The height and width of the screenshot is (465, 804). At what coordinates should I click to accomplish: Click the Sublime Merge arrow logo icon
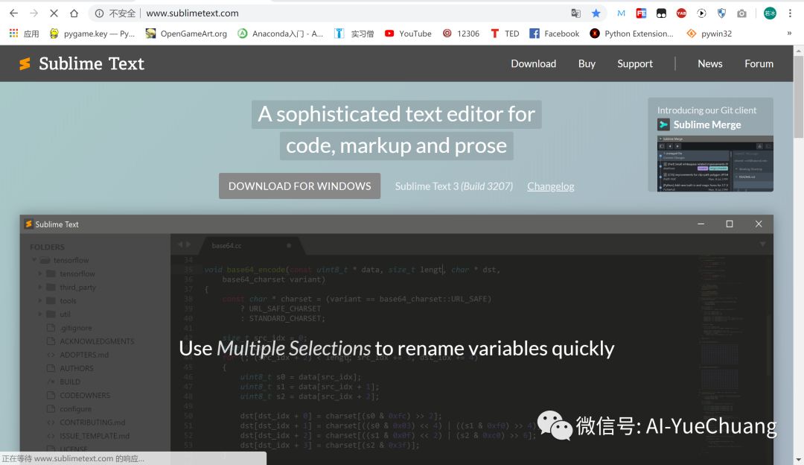663,124
